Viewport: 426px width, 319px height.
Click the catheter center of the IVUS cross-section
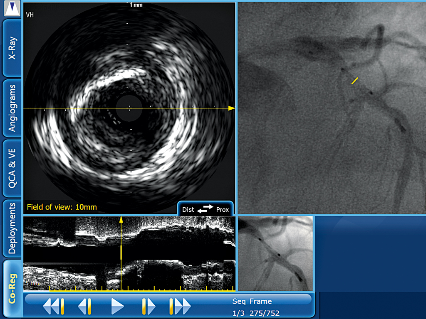[129, 108]
